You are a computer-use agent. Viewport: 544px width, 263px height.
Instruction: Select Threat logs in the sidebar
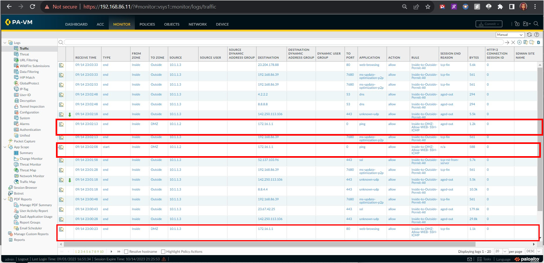[24, 54]
